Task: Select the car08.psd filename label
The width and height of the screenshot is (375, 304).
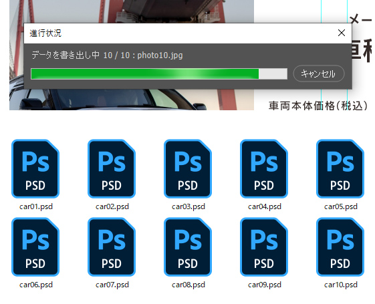Action: coord(189,285)
